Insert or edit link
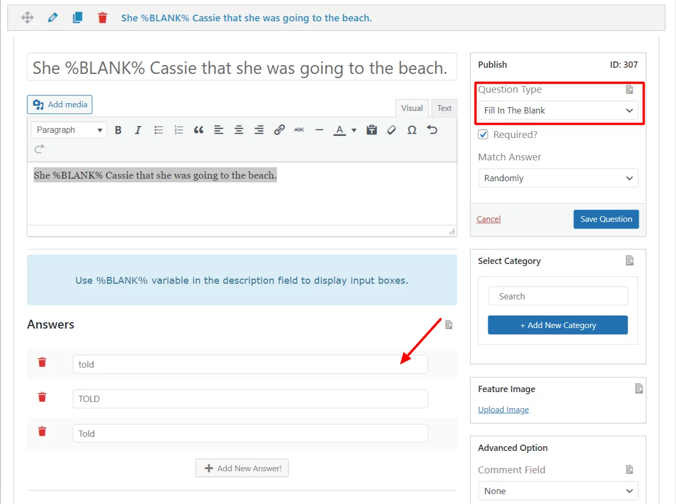The image size is (676, 504). point(279,130)
